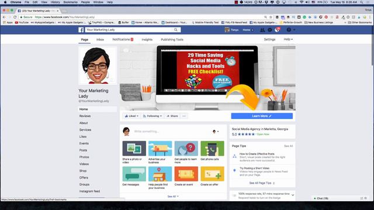This screenshot has height=210, width=374.
Task: Open the Publishing Tools tab
Action: tap(172, 40)
